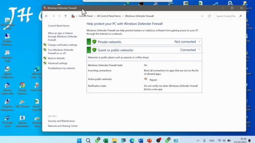Expand the Private networks section chevron

(x=199, y=42)
